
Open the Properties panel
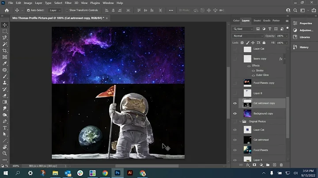click(x=303, y=23)
